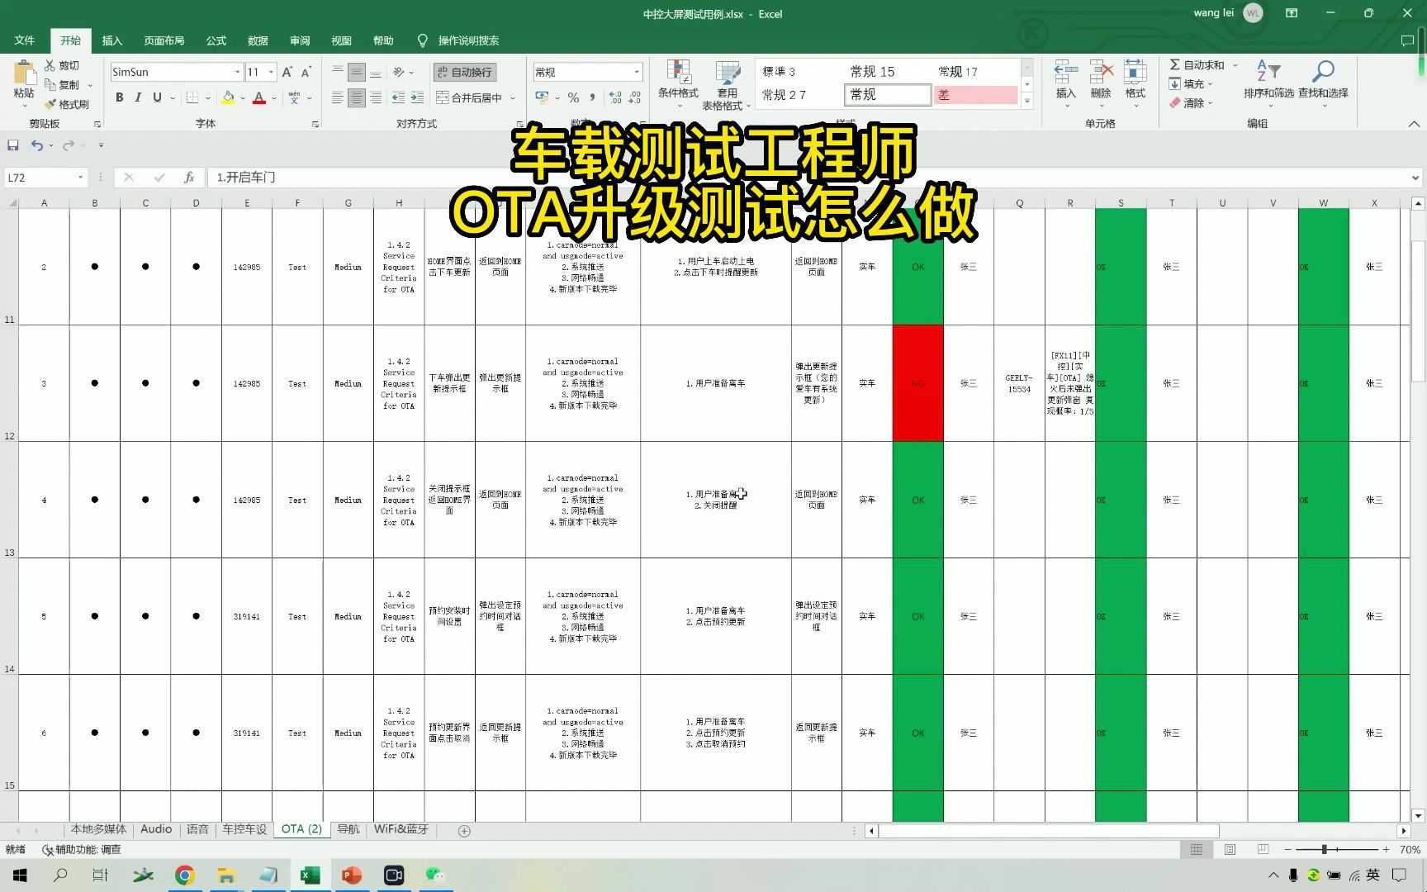Switch to the Data (数据) tab
The height and width of the screenshot is (892, 1427).
pos(258,40)
